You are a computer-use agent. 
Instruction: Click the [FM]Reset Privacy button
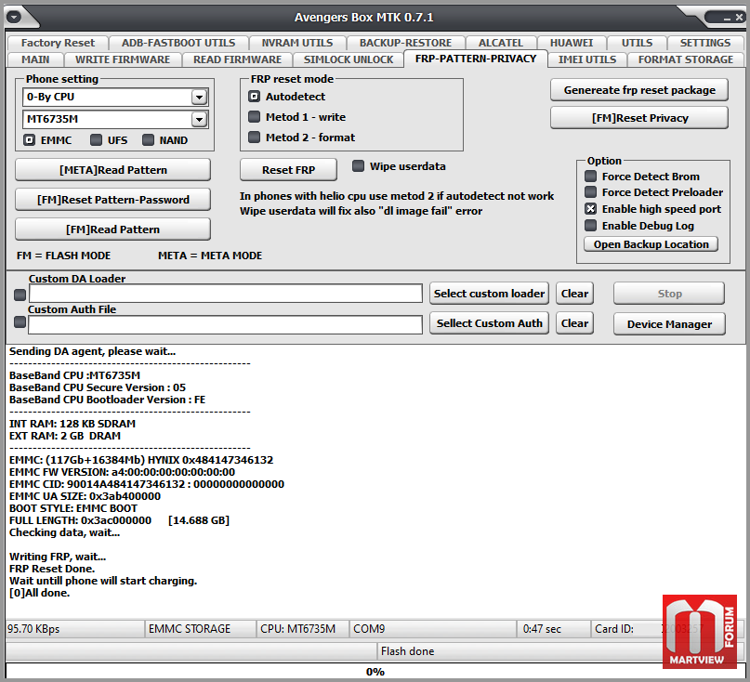[639, 118]
